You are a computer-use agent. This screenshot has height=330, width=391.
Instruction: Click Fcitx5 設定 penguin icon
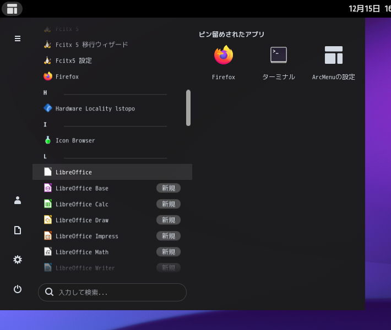tap(47, 61)
